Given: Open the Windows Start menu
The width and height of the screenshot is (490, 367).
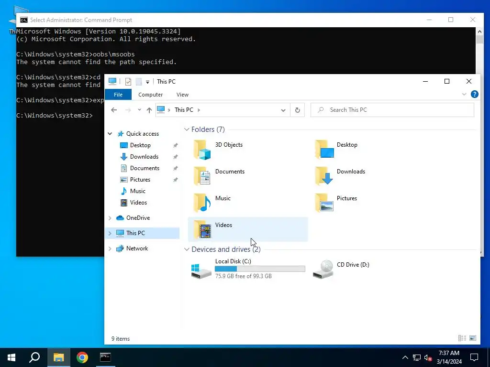Looking at the screenshot, I should 11,357.
